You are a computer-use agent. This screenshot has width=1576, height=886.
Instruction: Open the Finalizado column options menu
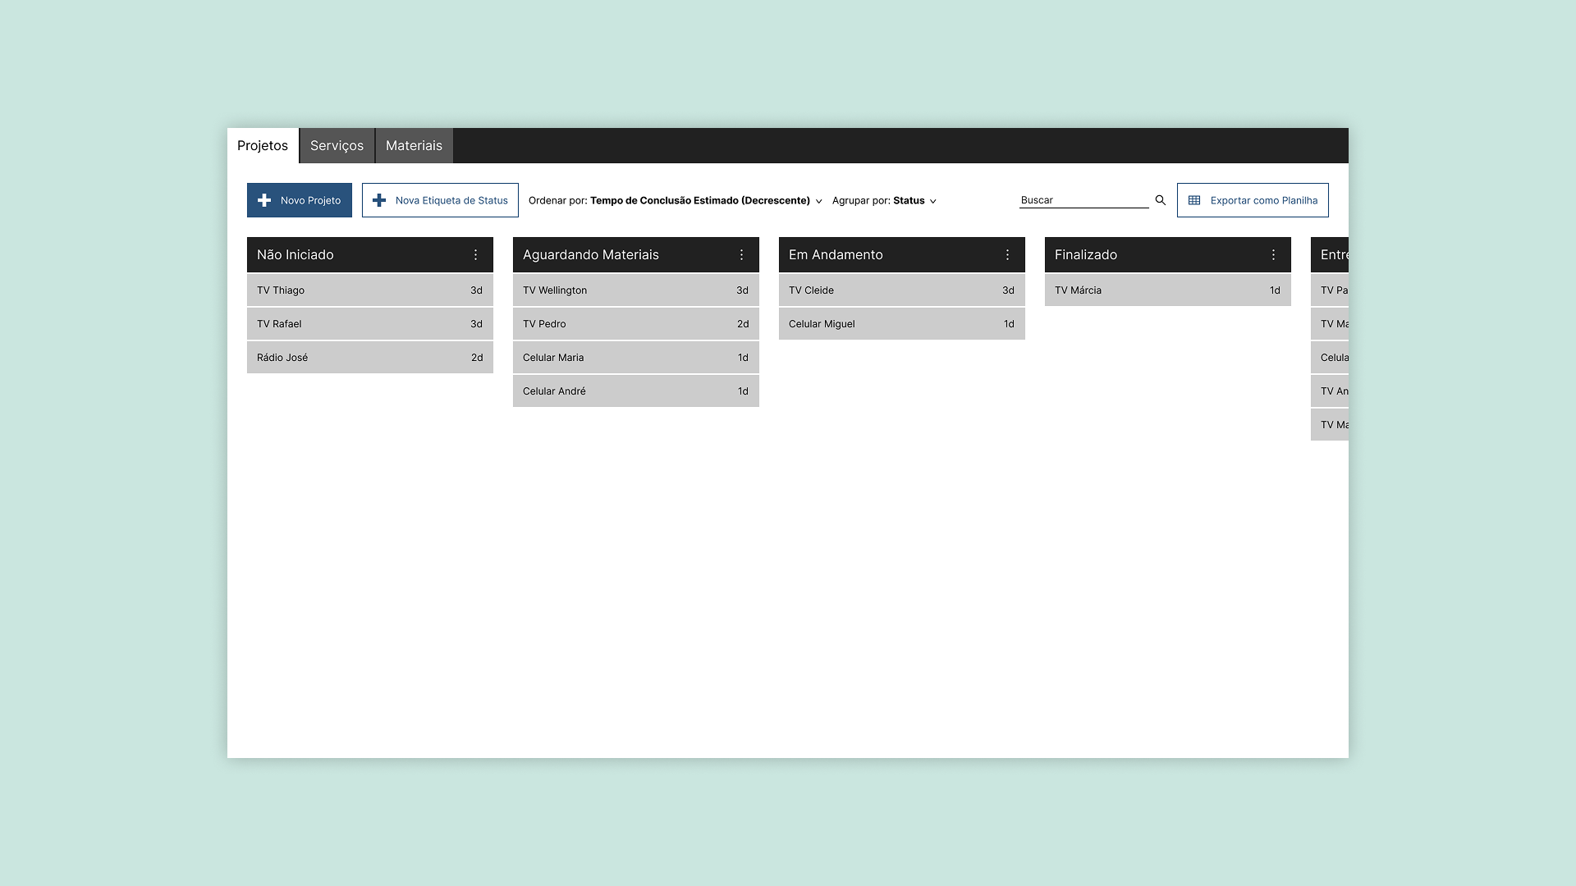1273,255
